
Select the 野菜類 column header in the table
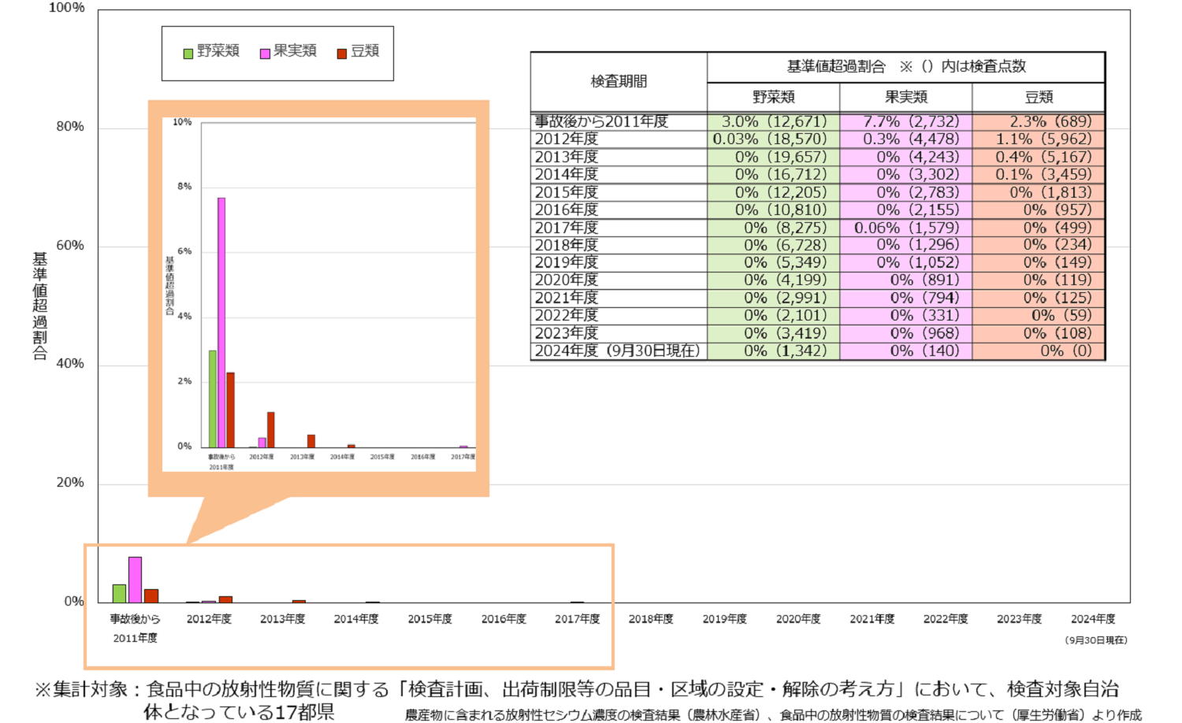pos(773,97)
